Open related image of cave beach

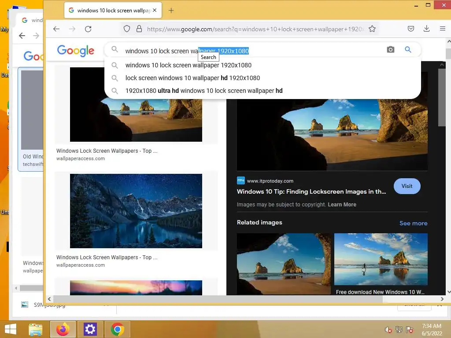[284, 264]
